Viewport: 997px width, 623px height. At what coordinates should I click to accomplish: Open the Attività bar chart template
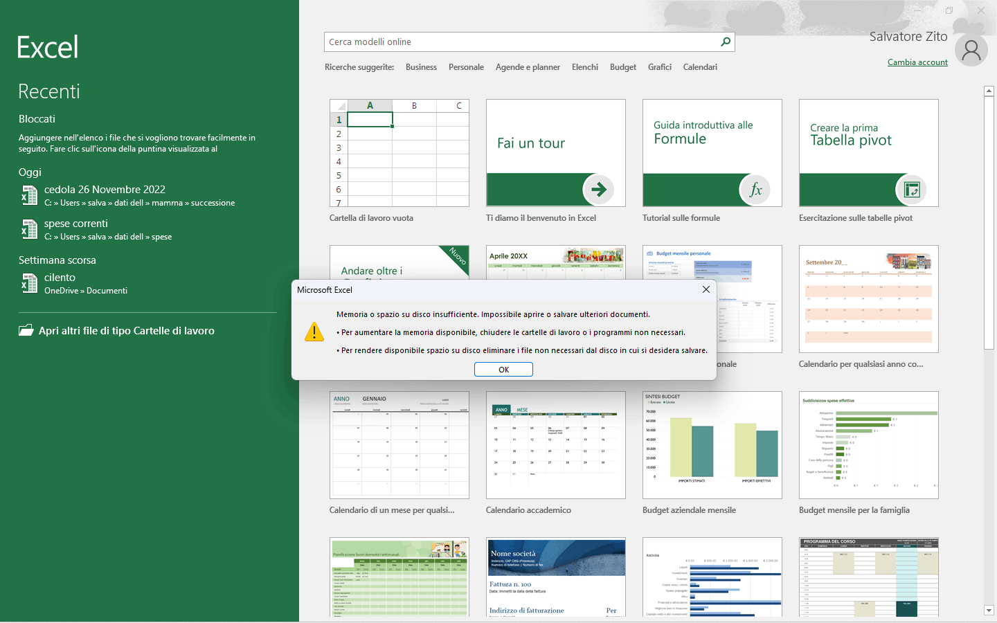tap(712, 577)
